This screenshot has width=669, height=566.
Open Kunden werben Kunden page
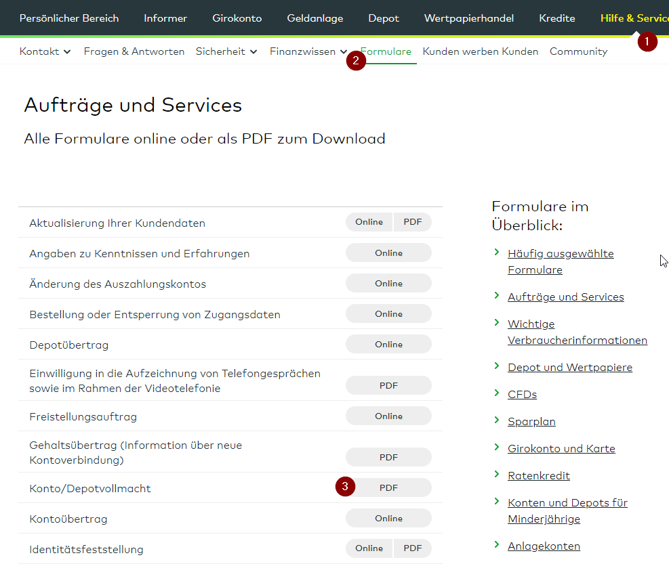pyautogui.click(x=480, y=51)
